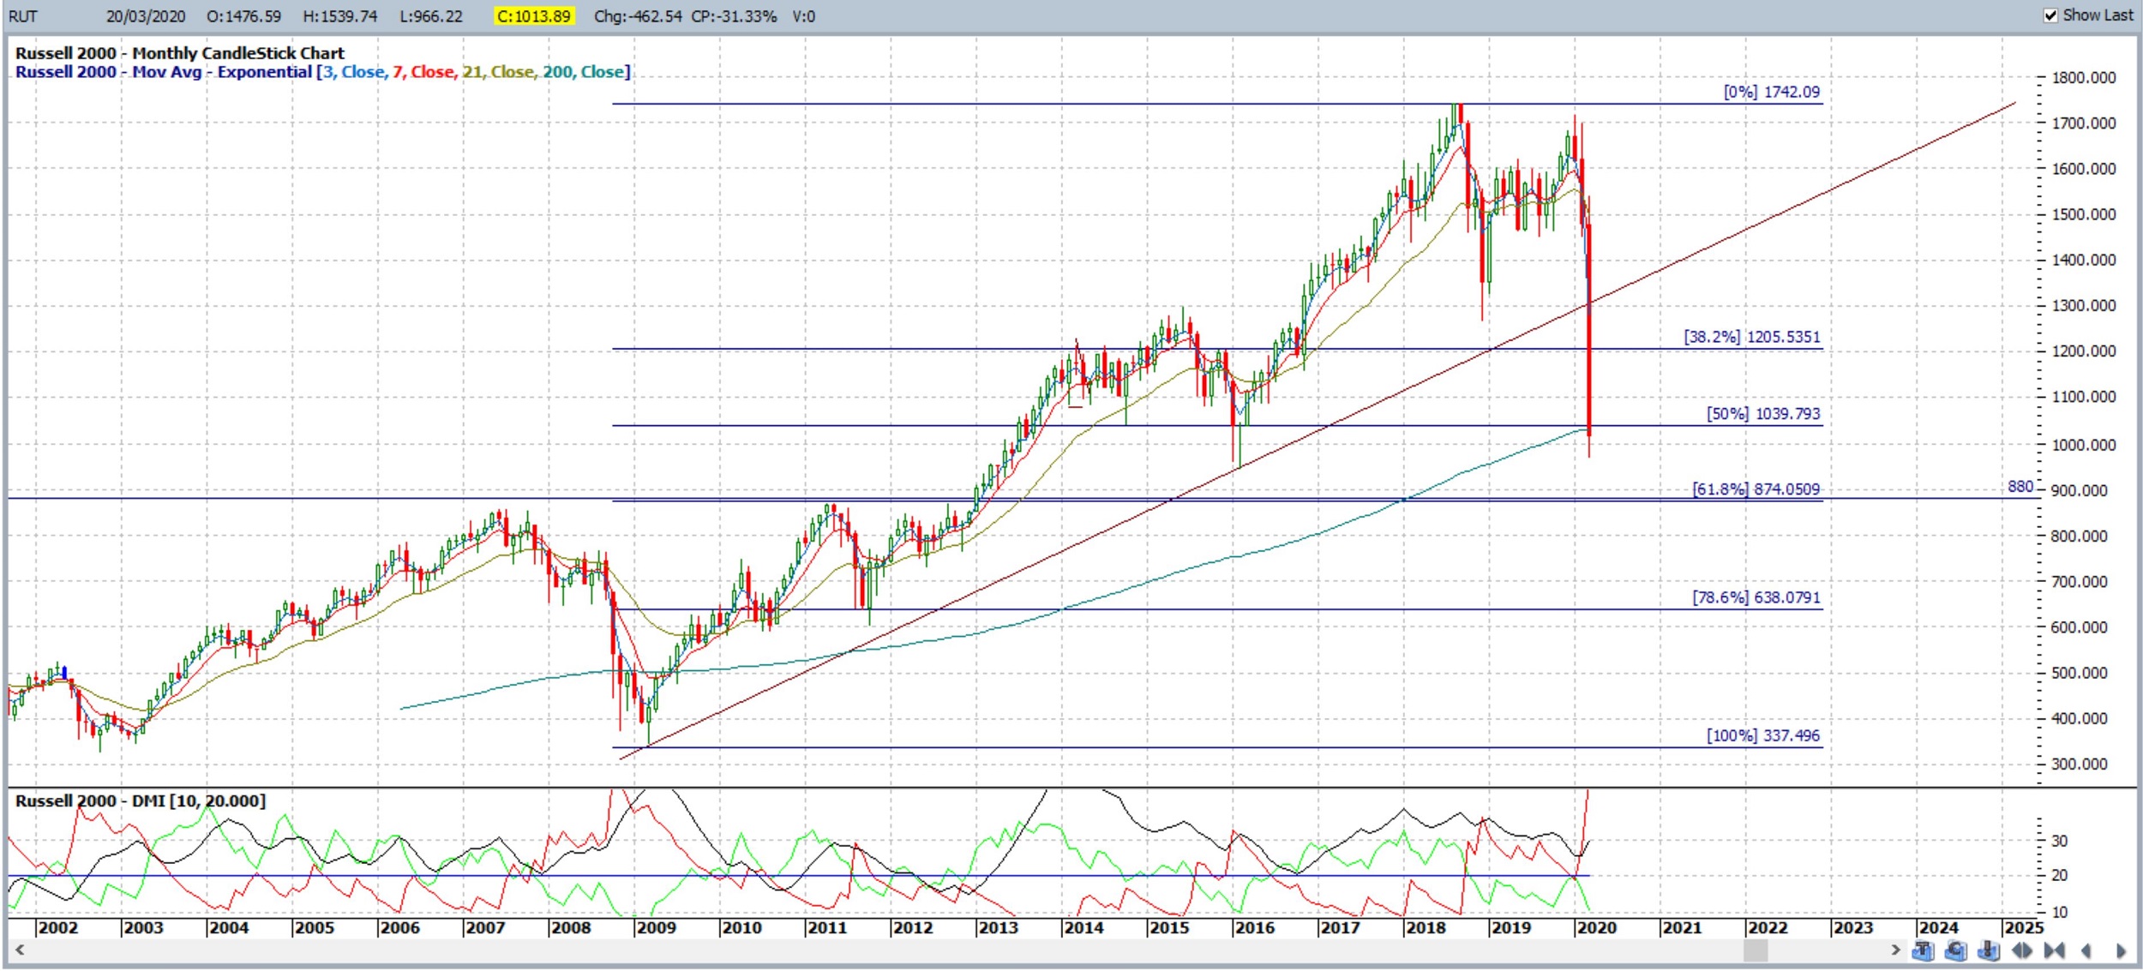The width and height of the screenshot is (2143, 971).
Task: Select the Russell 2000 Monthly CandleStick Chart title
Action: (x=180, y=53)
